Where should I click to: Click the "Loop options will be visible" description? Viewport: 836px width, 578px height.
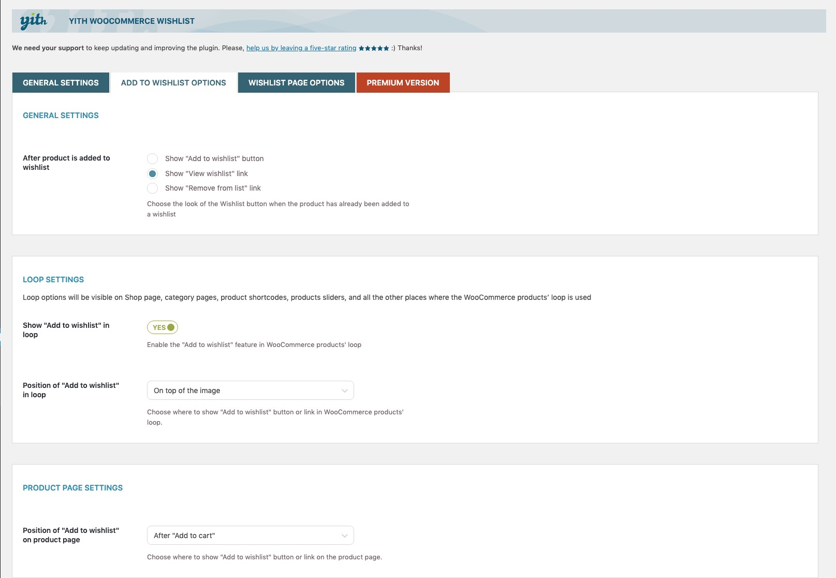(307, 297)
